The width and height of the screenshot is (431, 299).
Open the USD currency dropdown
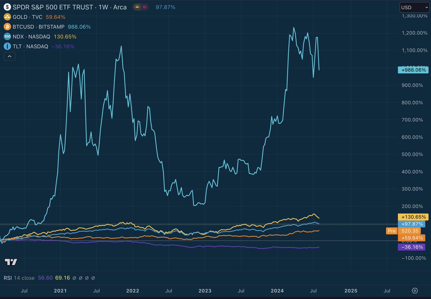tap(415, 7)
